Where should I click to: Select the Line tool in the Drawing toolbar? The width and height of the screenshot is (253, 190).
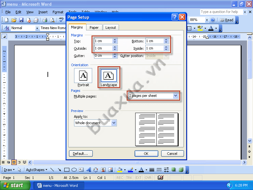52,170
